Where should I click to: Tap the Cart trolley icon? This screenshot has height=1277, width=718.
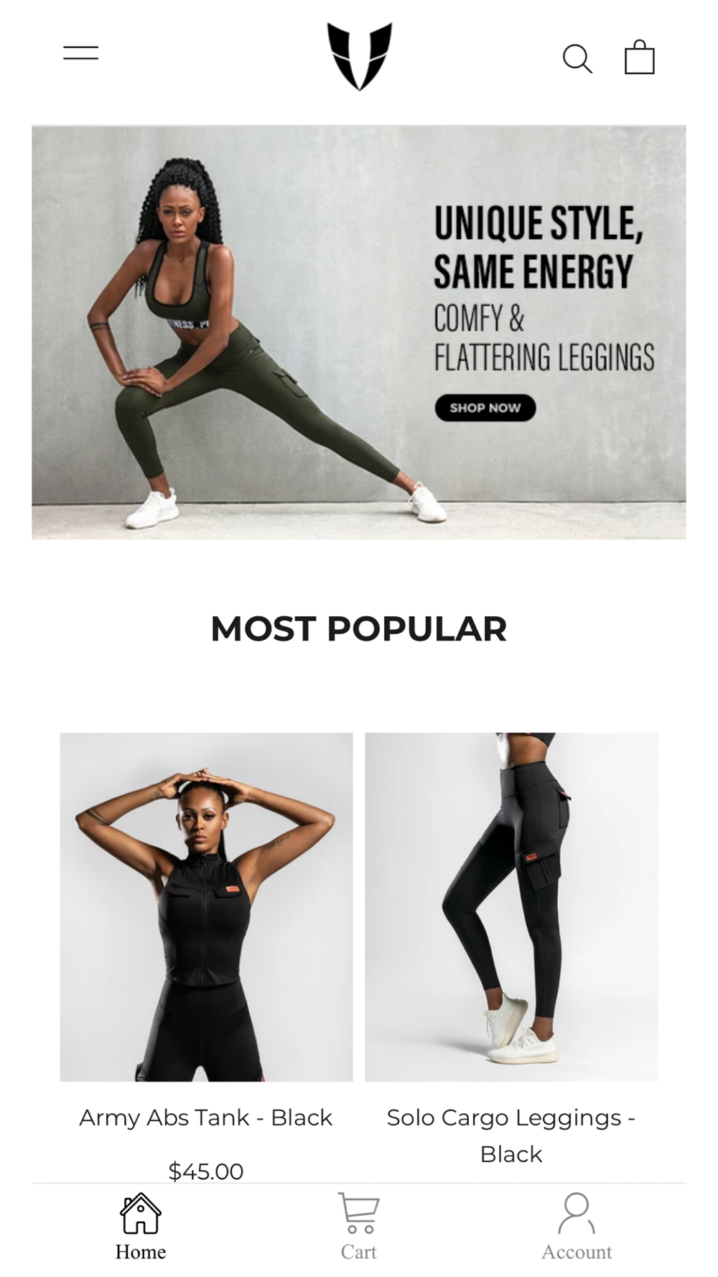point(358,1213)
